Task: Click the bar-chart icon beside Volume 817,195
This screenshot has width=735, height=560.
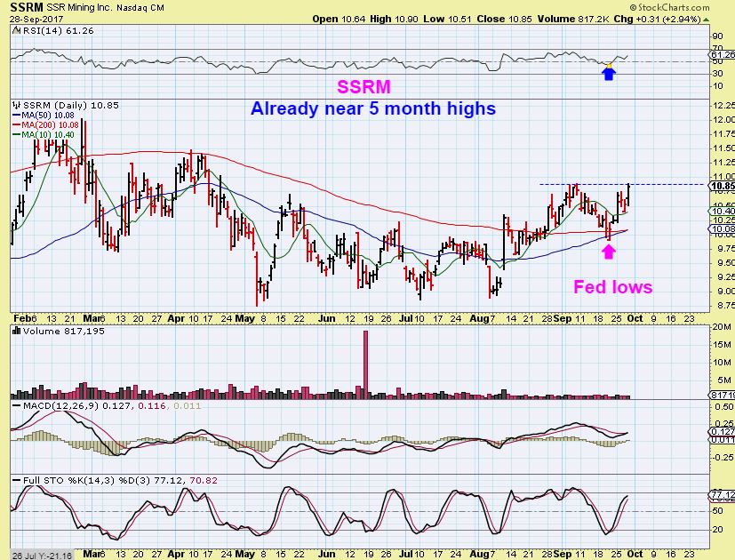Action: [x=17, y=332]
